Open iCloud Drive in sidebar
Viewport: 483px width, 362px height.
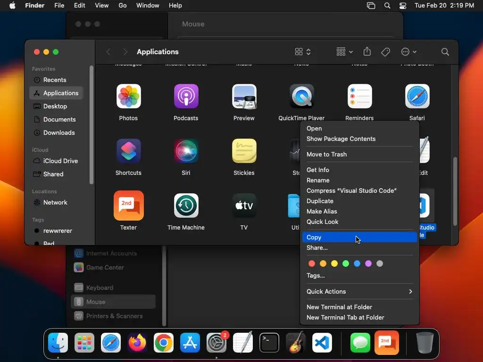pyautogui.click(x=56, y=161)
